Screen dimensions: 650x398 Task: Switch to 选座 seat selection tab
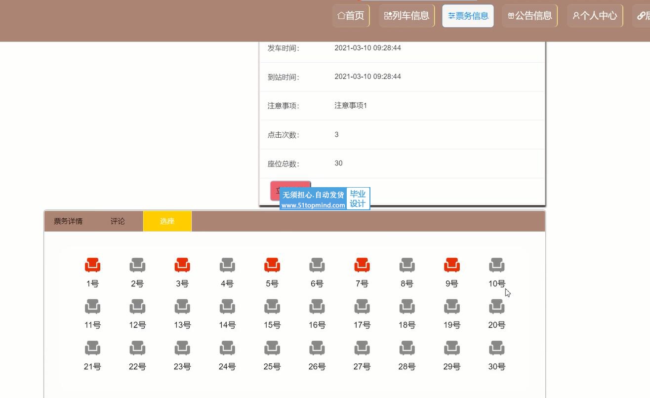pos(167,221)
